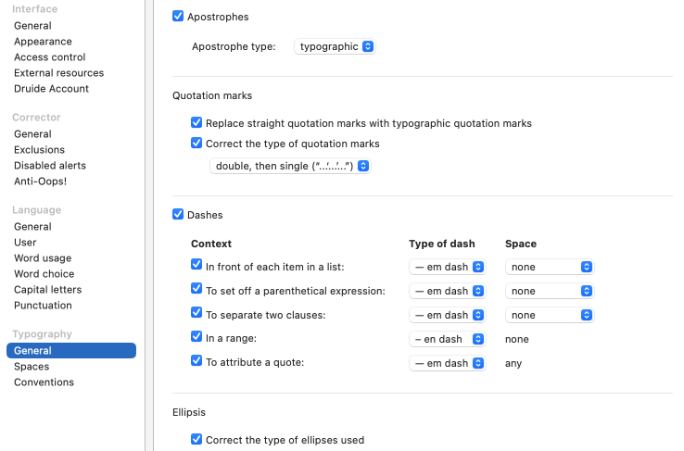684x451 pixels.
Task: Open Appearance settings in Interface section
Action: [x=43, y=42]
